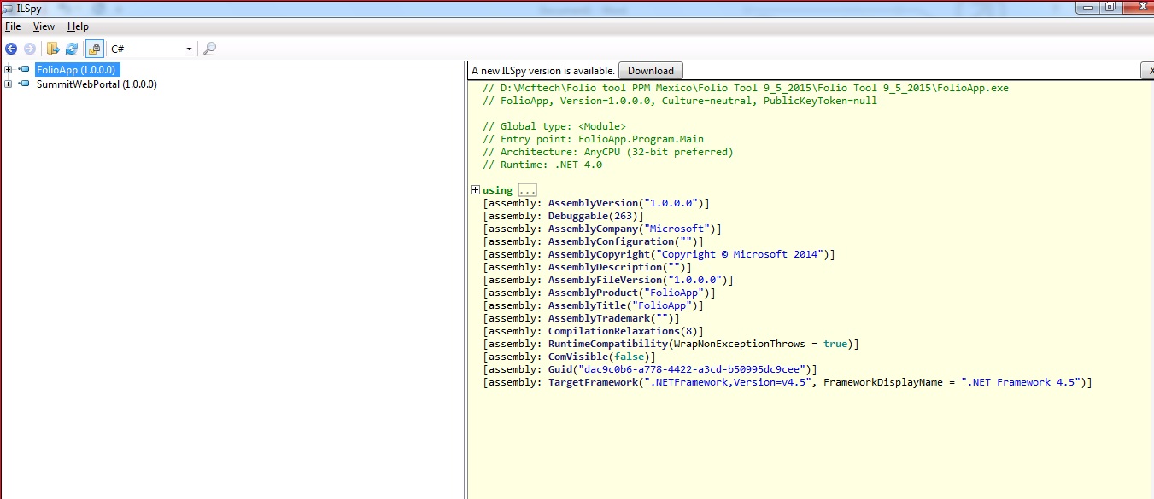This screenshot has width=1154, height=499.
Task: Click the 'Global type: <Module>' comment
Action: [554, 126]
